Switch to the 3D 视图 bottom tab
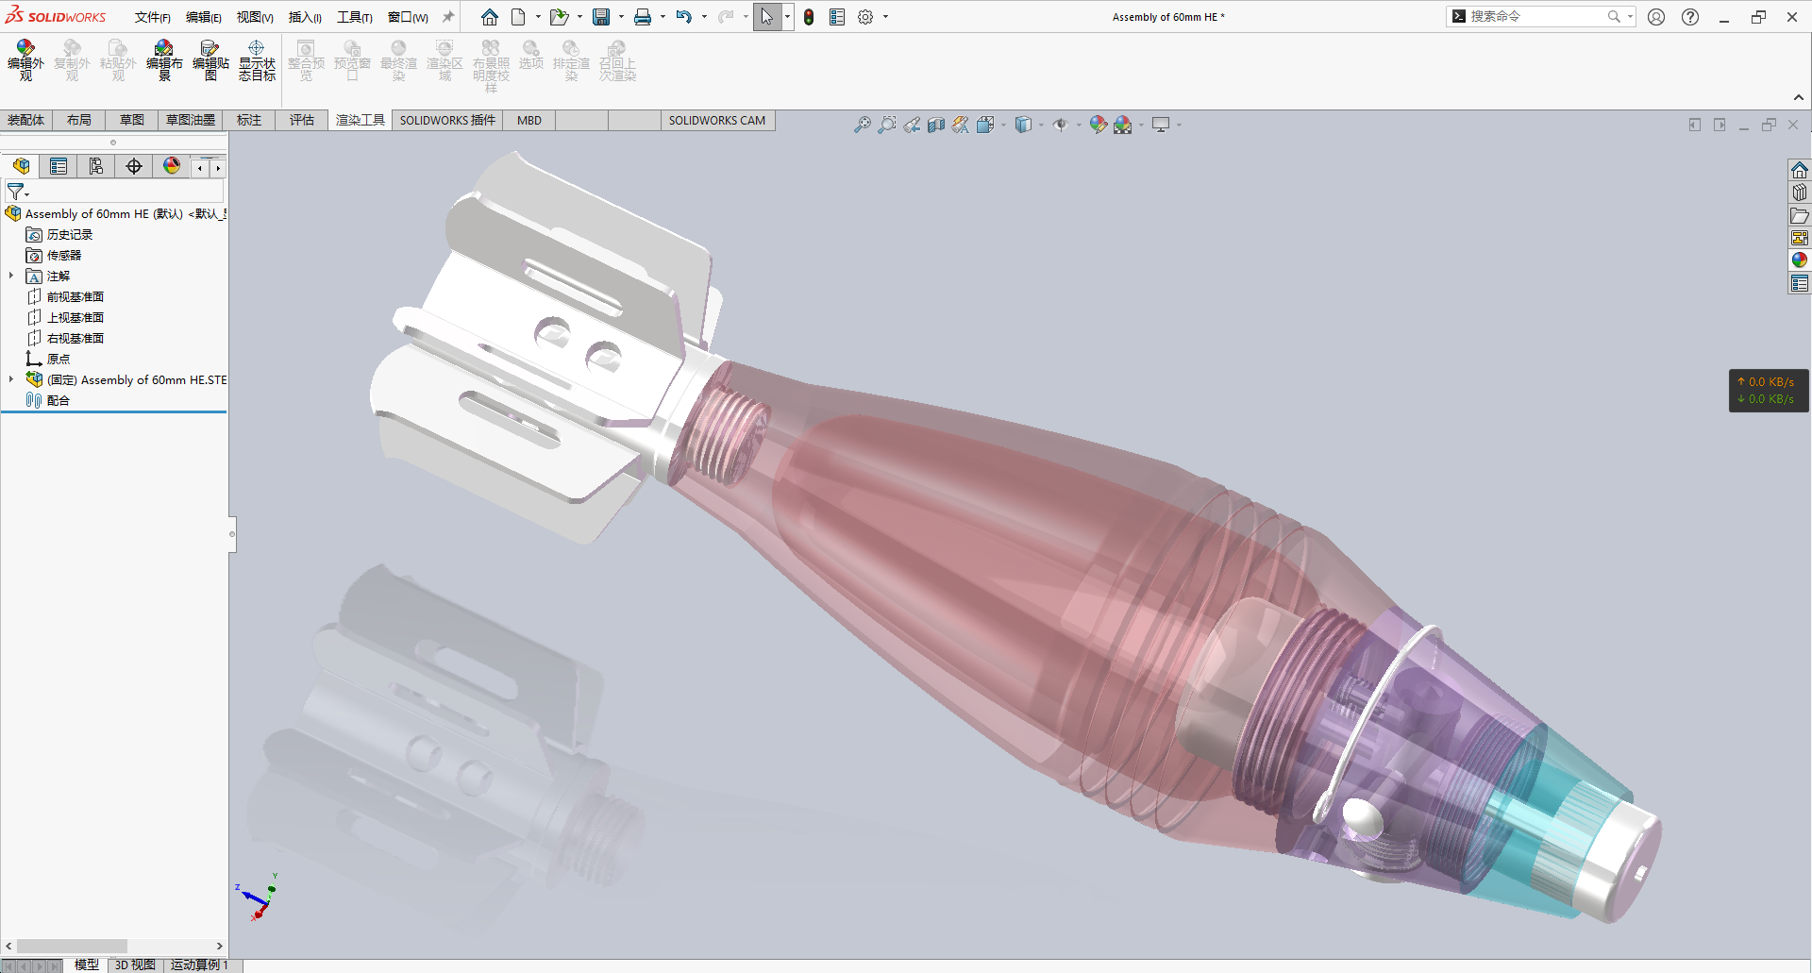Image resolution: width=1812 pixels, height=973 pixels. pyautogui.click(x=135, y=965)
